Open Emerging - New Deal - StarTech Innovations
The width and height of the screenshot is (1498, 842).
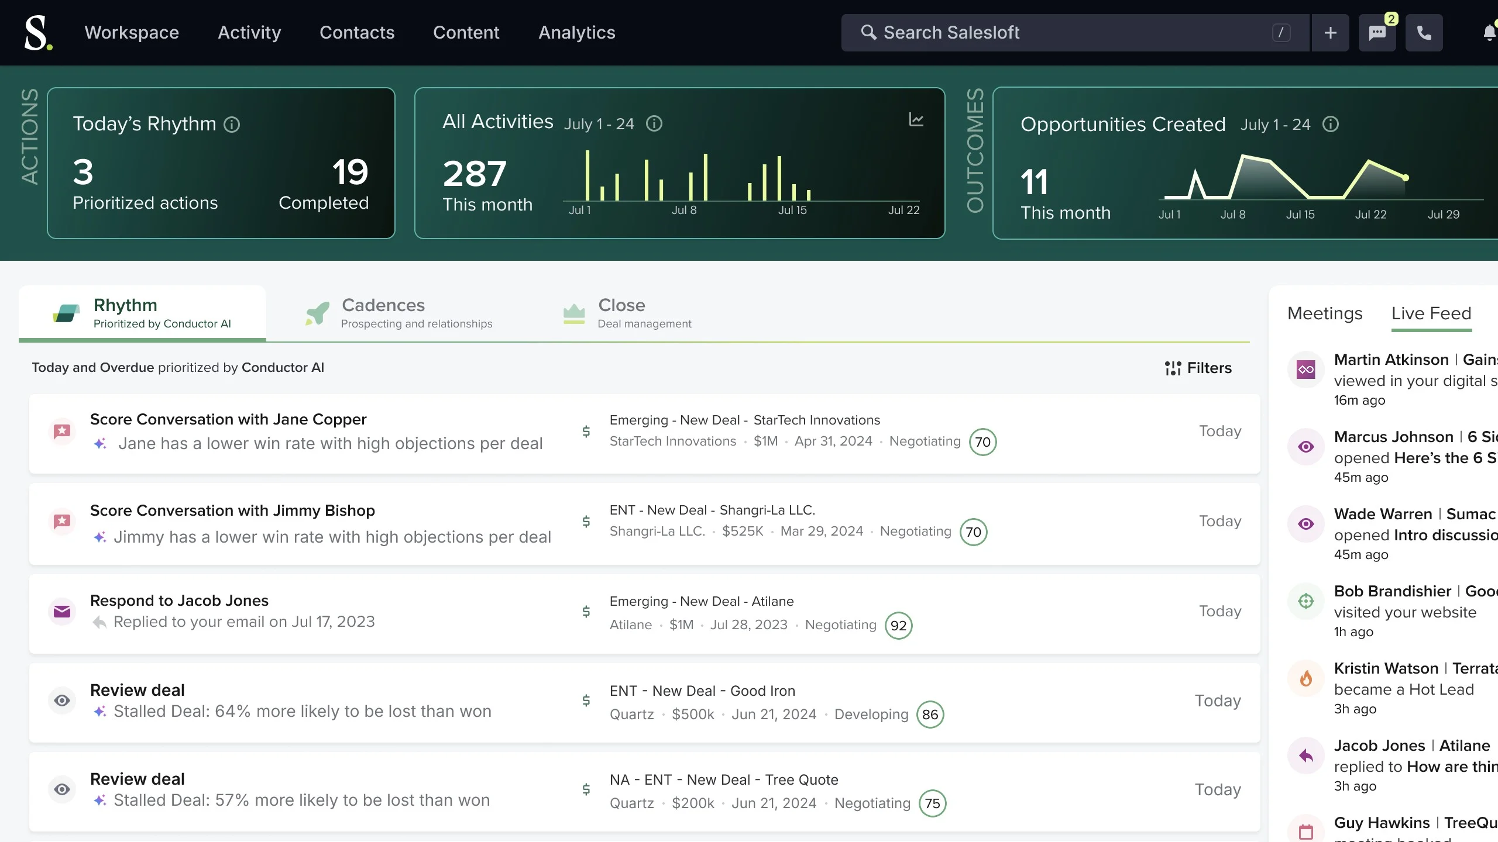744,420
